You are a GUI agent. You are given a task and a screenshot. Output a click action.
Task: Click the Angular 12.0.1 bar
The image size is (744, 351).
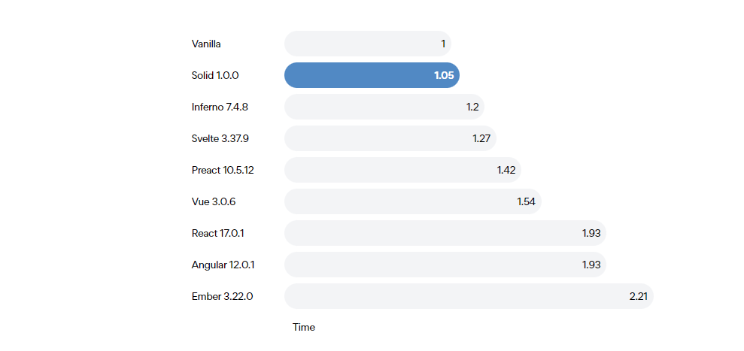(x=445, y=265)
